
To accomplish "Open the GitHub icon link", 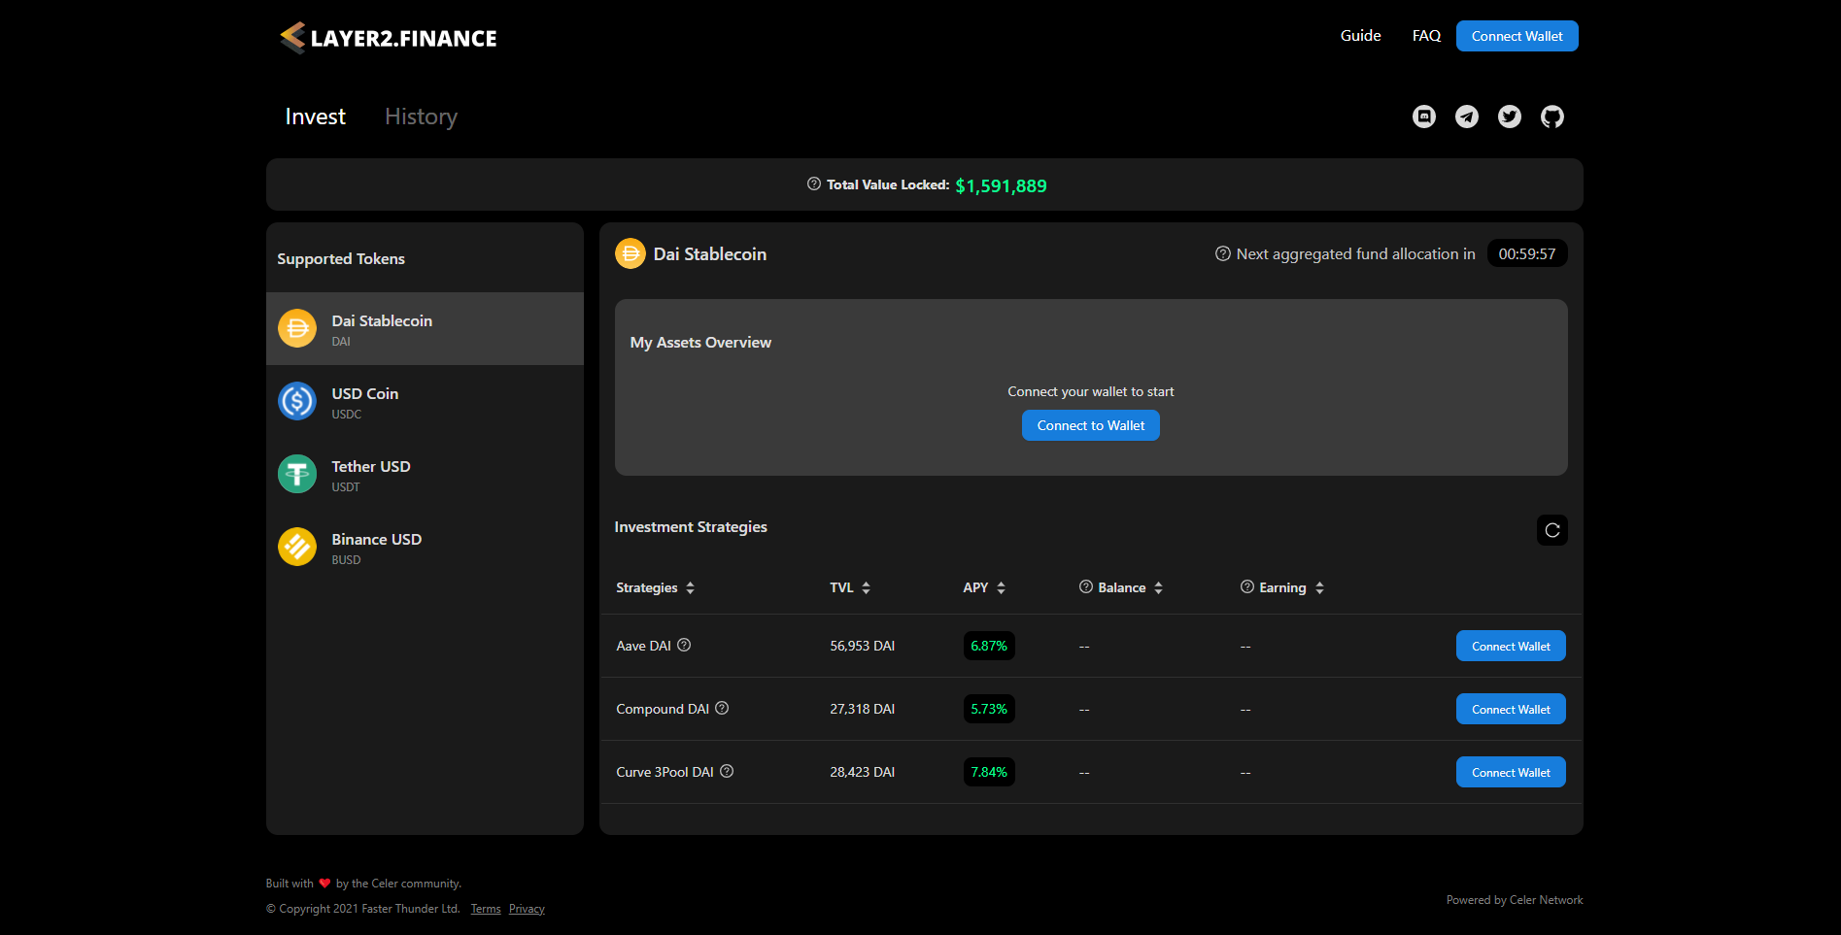I will [x=1551, y=117].
